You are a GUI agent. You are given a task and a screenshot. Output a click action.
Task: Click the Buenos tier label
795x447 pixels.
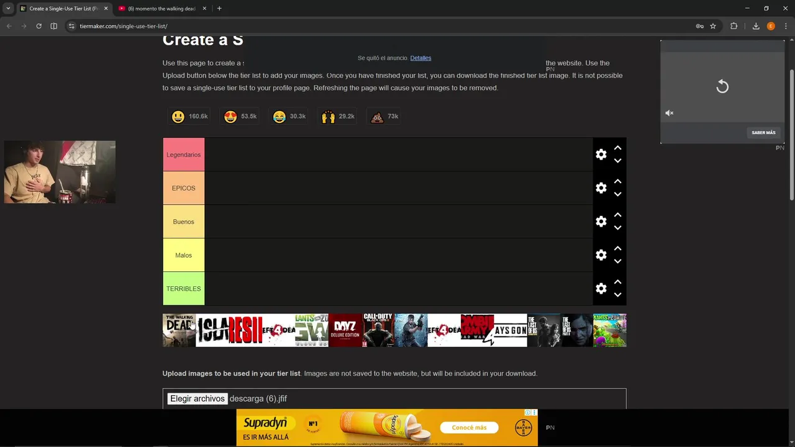(x=183, y=222)
